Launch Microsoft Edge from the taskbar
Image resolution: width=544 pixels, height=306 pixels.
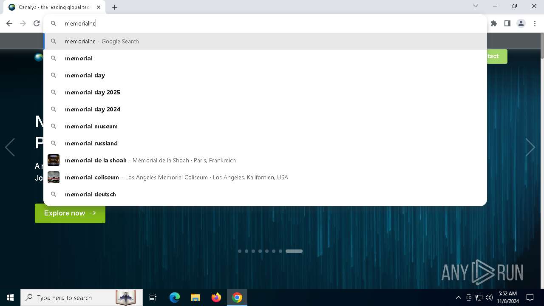click(x=175, y=297)
